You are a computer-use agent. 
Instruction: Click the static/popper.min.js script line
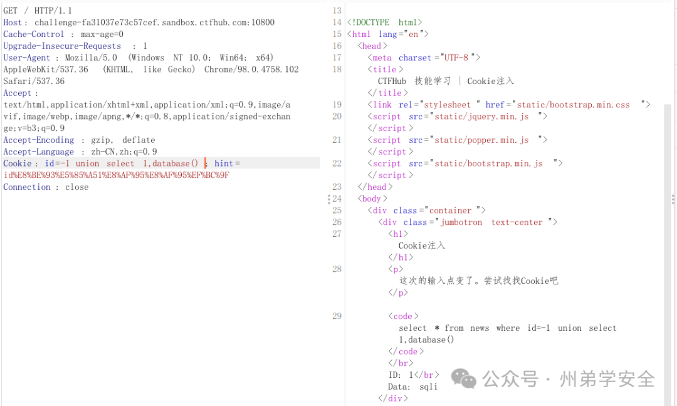[457, 140]
